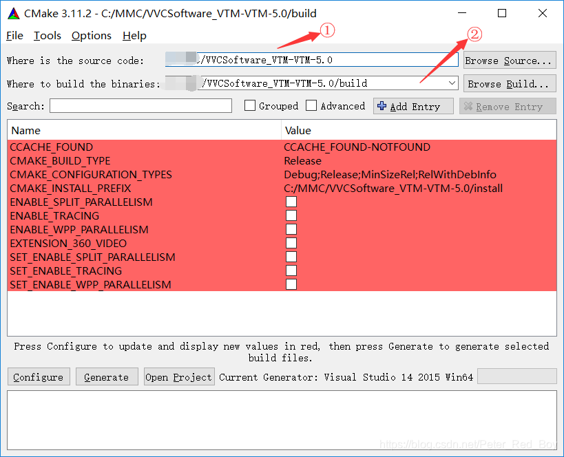Screen dimensions: 564x457
Task: Click the Browse Build button
Action: point(510,83)
